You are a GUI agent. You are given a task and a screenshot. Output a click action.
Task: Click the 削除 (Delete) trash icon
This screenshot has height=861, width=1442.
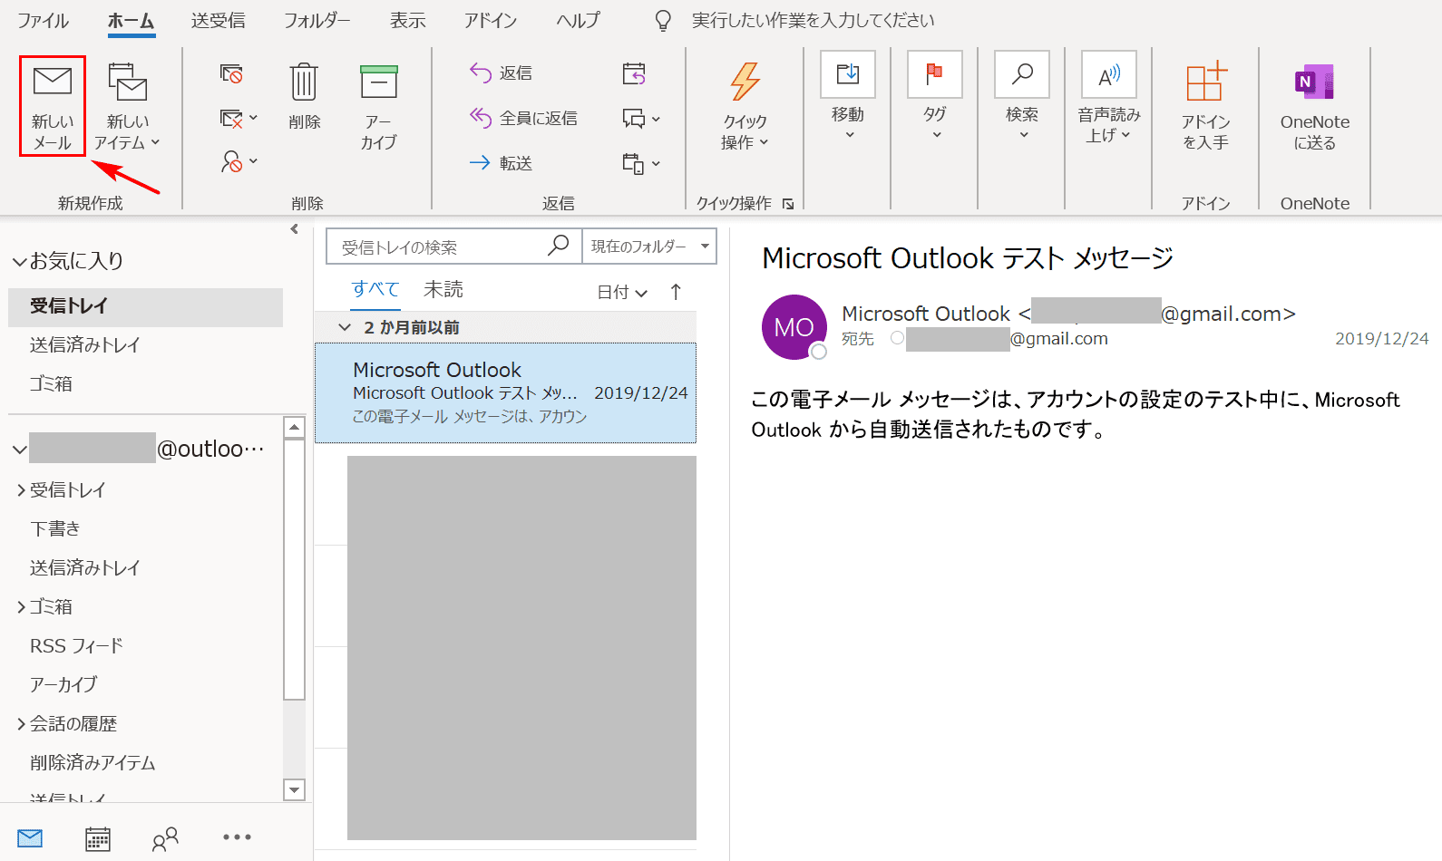tap(304, 83)
